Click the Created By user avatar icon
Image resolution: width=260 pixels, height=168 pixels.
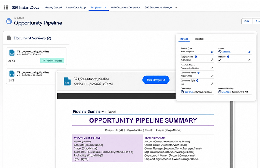[182, 92]
